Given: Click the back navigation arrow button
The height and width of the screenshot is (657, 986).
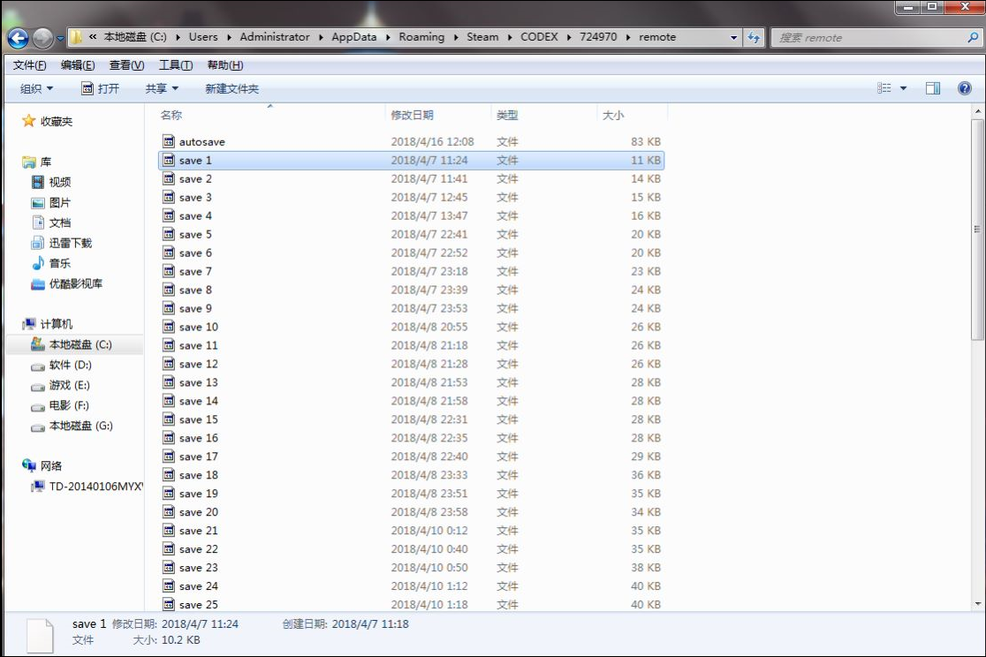Looking at the screenshot, I should (x=18, y=38).
